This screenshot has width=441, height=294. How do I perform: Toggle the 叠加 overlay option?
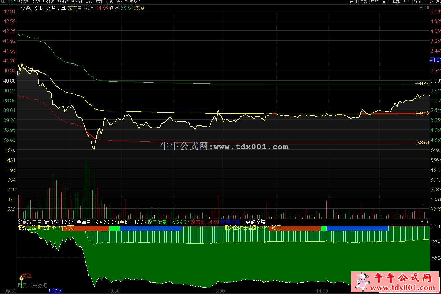(364, 2)
